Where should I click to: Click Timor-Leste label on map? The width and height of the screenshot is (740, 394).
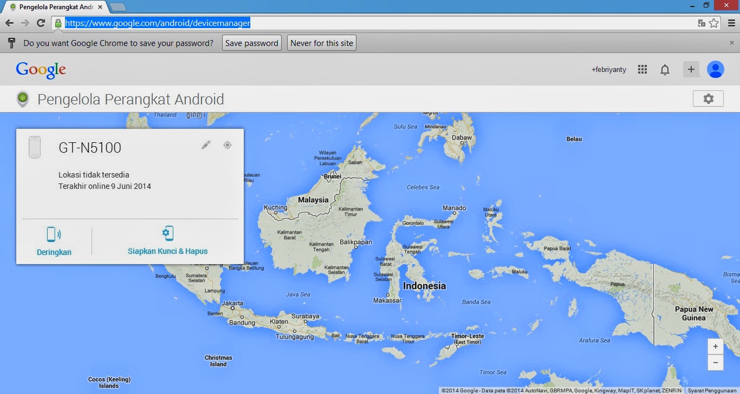click(468, 336)
